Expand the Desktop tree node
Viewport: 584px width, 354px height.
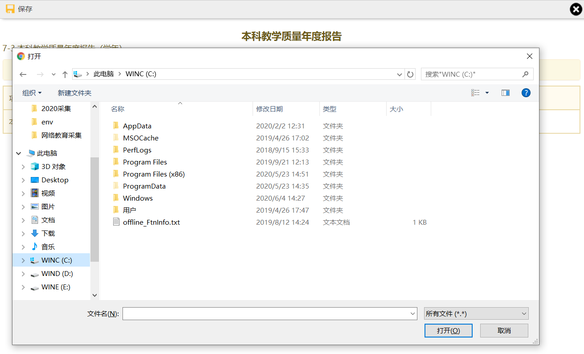pos(23,180)
